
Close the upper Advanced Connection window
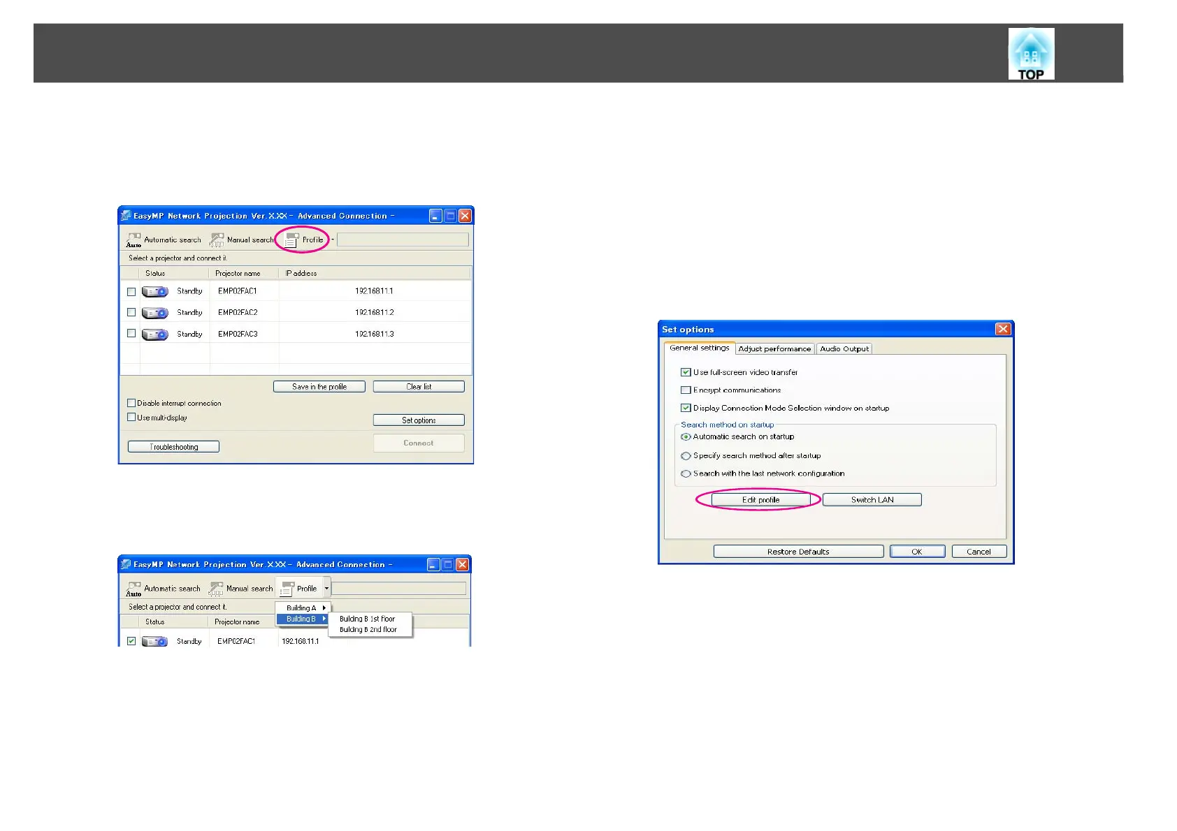point(465,216)
